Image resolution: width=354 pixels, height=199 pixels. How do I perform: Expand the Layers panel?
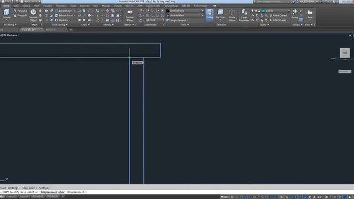(x=264, y=25)
